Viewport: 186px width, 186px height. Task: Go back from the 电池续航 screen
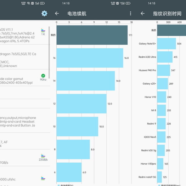pos(57,13)
